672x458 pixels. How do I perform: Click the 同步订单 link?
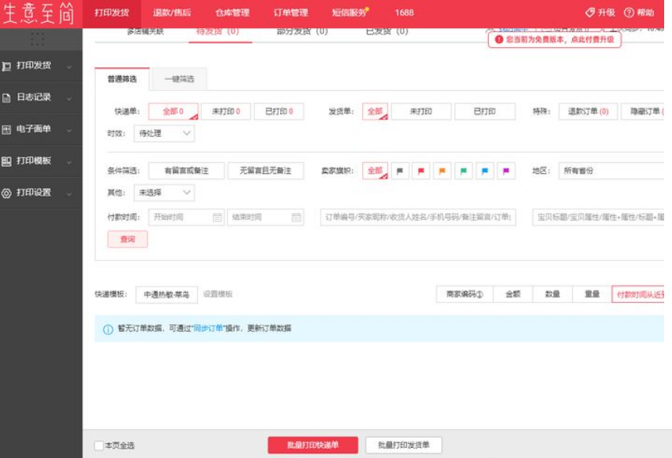point(208,329)
